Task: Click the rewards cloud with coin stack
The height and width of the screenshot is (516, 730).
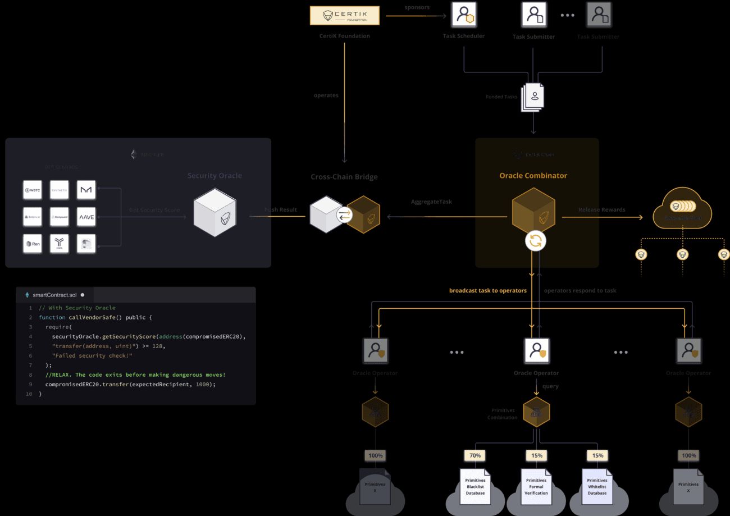Action: click(x=682, y=209)
